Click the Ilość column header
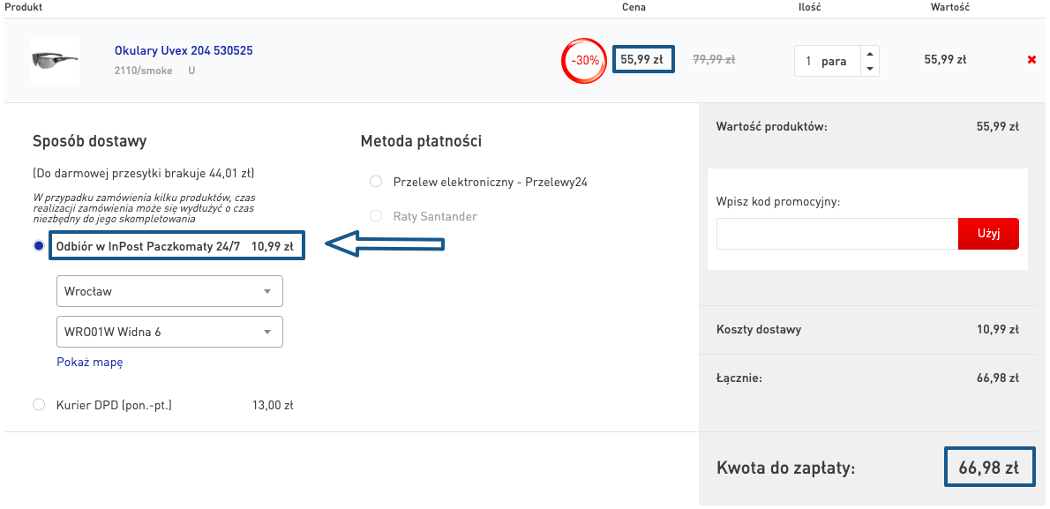 (809, 7)
